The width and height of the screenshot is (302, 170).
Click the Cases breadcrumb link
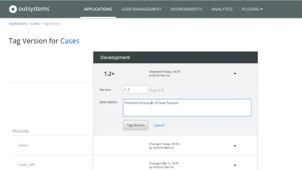[35, 24]
